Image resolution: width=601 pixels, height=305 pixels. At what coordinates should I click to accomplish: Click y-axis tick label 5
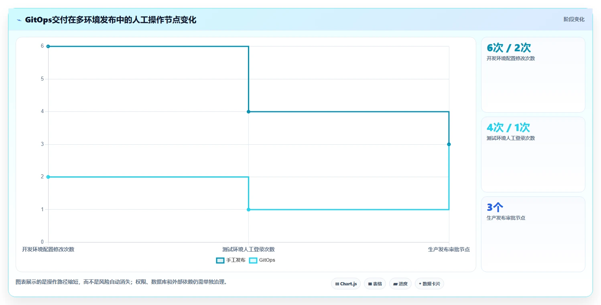pos(42,79)
